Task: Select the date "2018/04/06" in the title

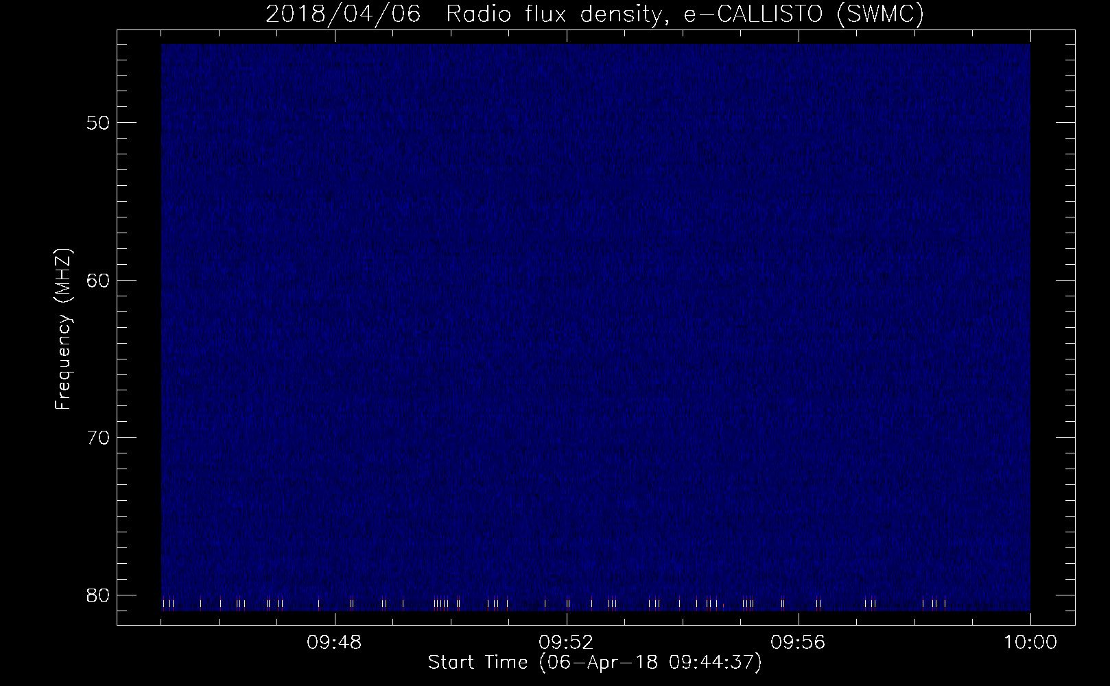Action: 343,14
